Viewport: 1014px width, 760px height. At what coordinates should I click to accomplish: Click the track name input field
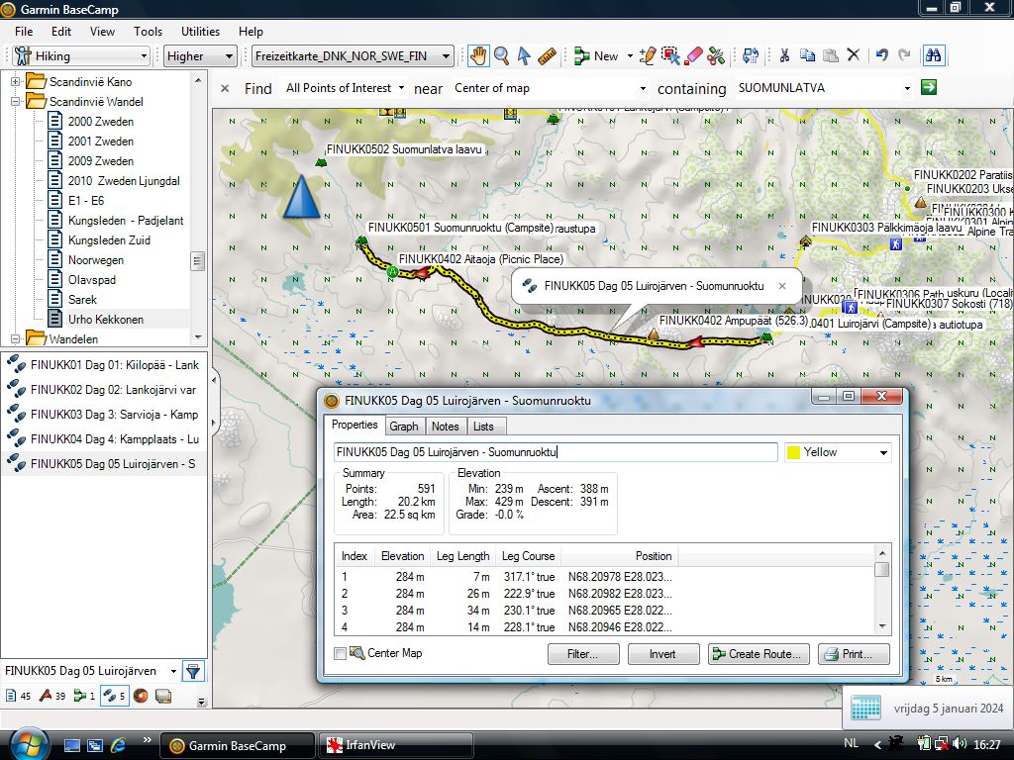coord(556,452)
